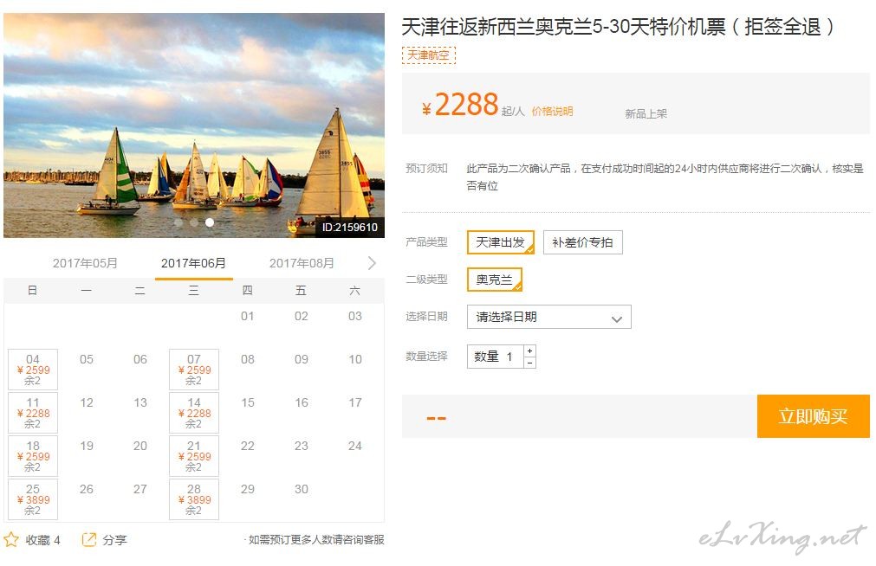
Task: Click the share icon
Action: (89, 539)
